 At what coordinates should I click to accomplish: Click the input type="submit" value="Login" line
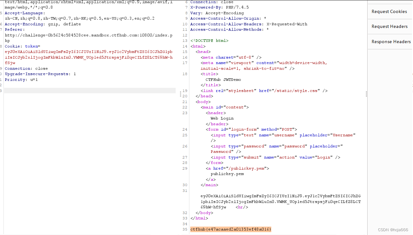(275, 157)
